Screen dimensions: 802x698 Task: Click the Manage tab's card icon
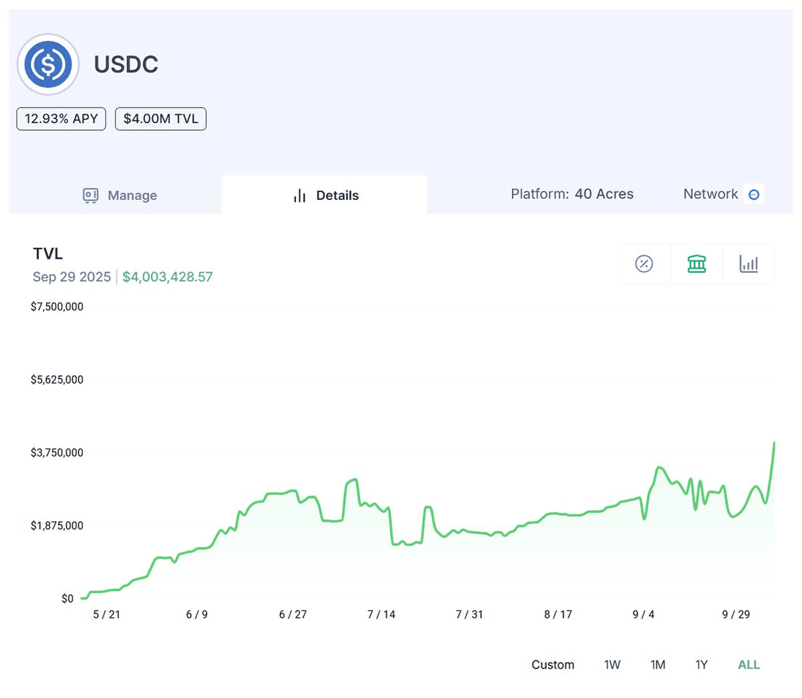[90, 195]
